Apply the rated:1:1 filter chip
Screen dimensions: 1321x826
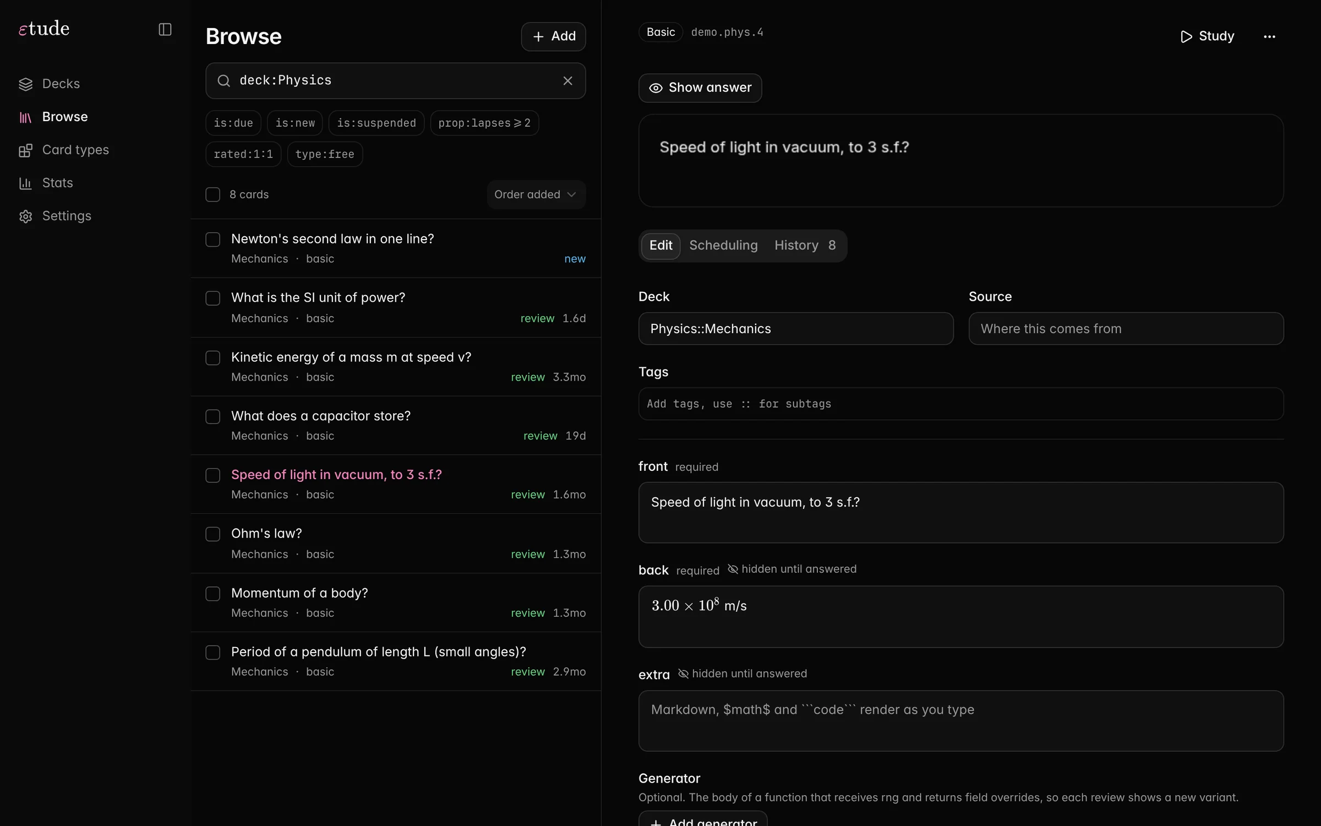pyautogui.click(x=243, y=154)
